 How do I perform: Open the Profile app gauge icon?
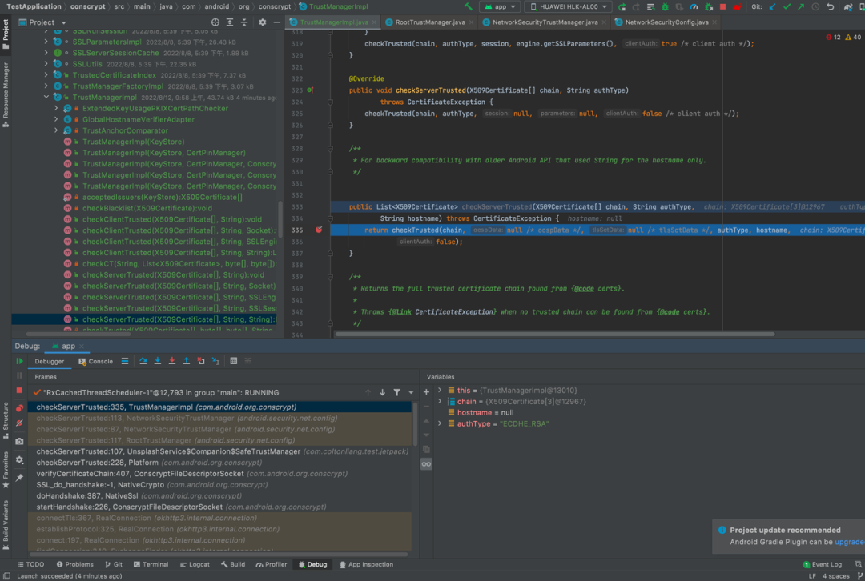[x=694, y=6]
